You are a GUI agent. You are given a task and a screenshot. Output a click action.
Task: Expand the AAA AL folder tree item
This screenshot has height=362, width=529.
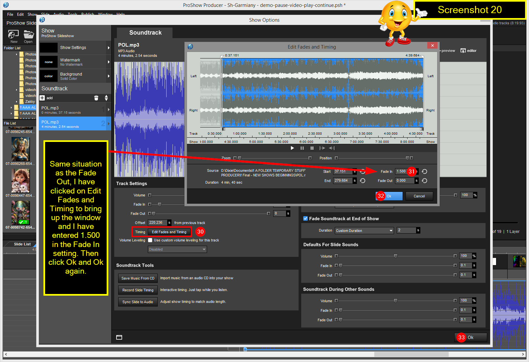pos(11,107)
